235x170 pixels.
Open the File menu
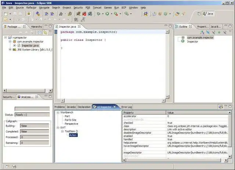pos(4,7)
